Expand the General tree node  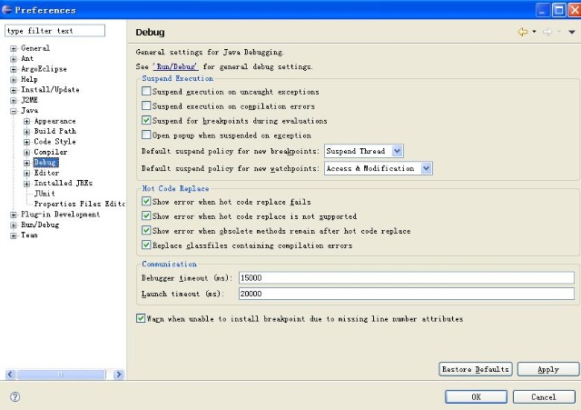pyautogui.click(x=14, y=48)
